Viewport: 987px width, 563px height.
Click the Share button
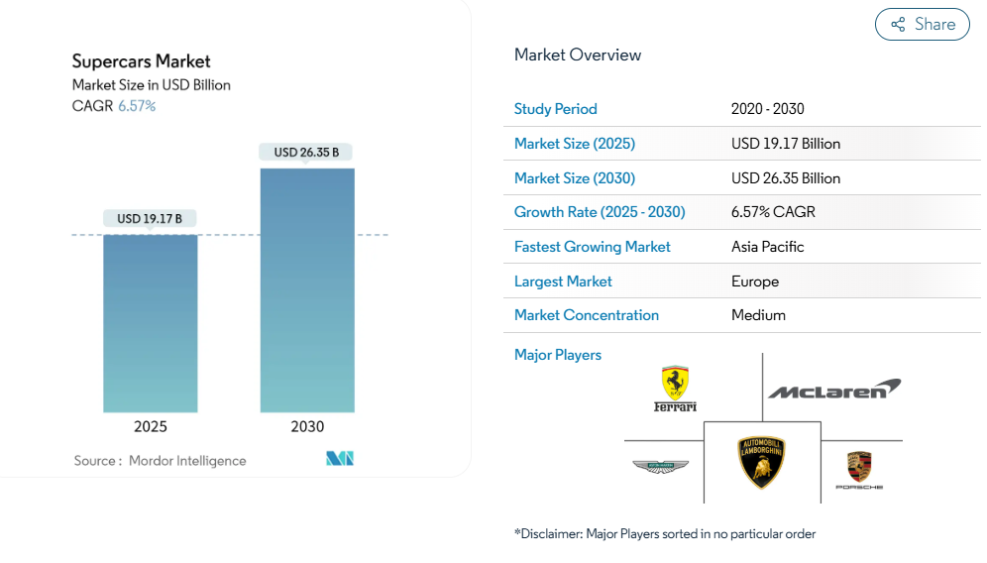click(x=922, y=25)
